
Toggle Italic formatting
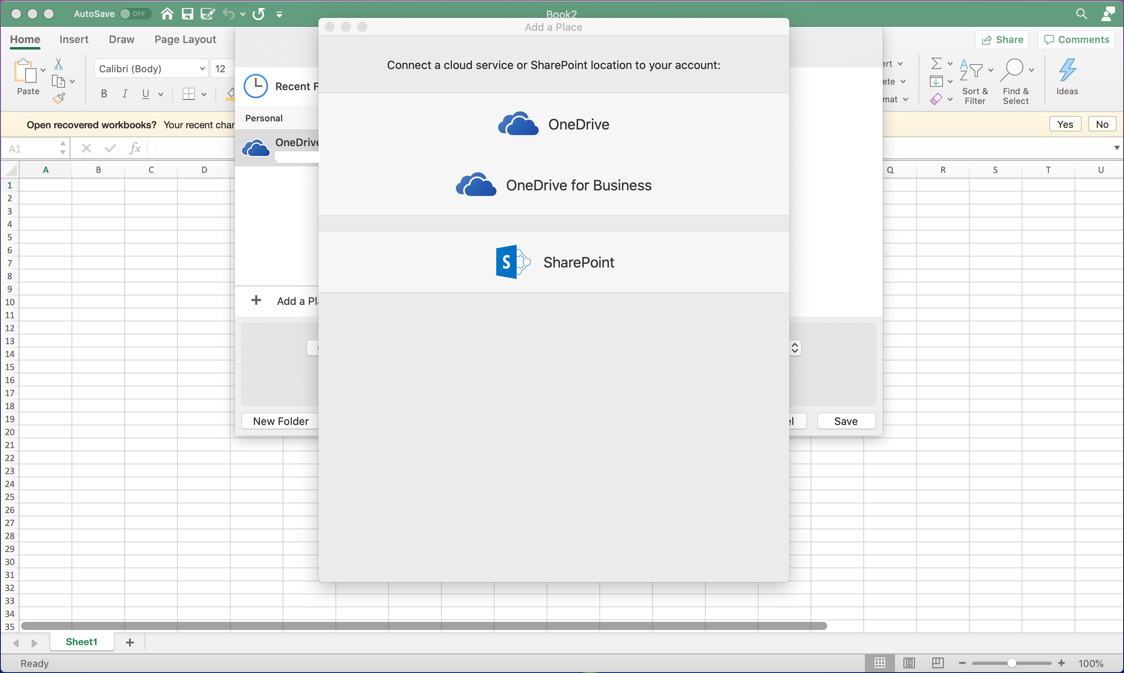pyautogui.click(x=125, y=94)
